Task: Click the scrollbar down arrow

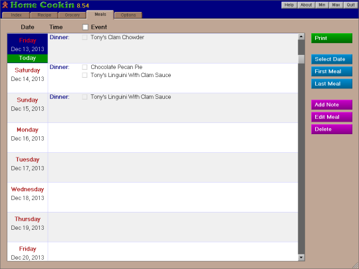Action: (x=301, y=258)
